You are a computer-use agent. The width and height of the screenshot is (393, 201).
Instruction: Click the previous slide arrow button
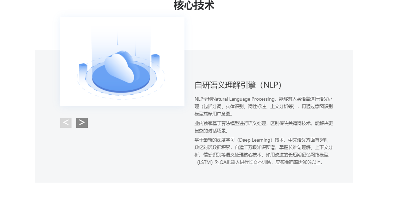tap(65, 123)
